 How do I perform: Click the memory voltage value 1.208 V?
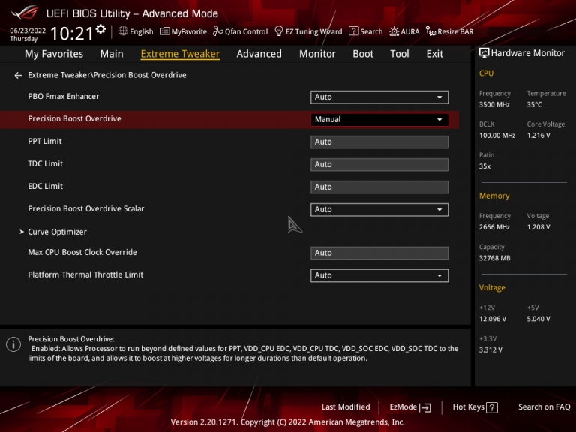click(x=538, y=227)
